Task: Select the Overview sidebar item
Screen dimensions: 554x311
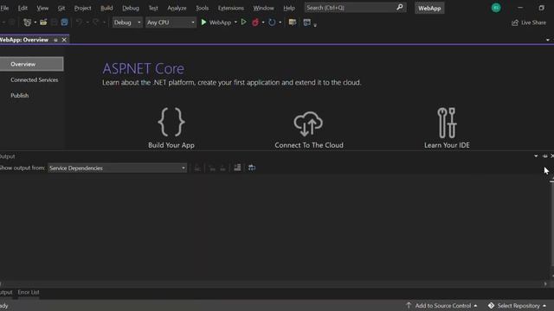Action: [x=31, y=64]
